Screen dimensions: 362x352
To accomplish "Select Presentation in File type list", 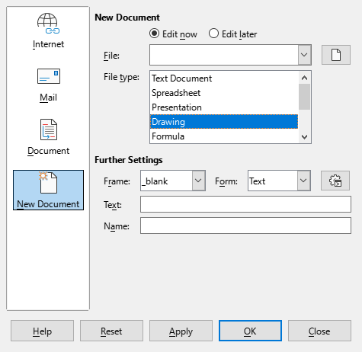I will click(x=224, y=107).
